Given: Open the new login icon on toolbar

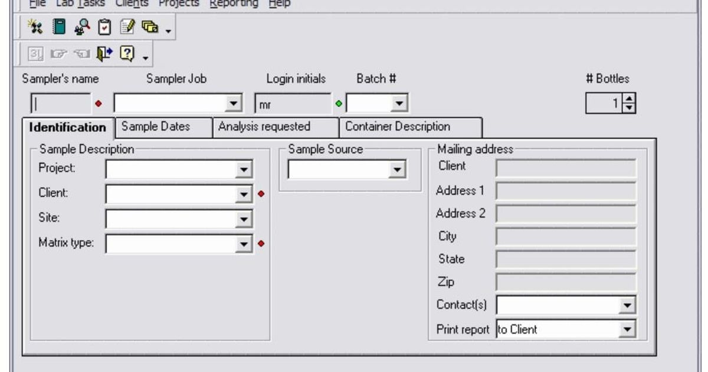Looking at the screenshot, I should click(34, 26).
